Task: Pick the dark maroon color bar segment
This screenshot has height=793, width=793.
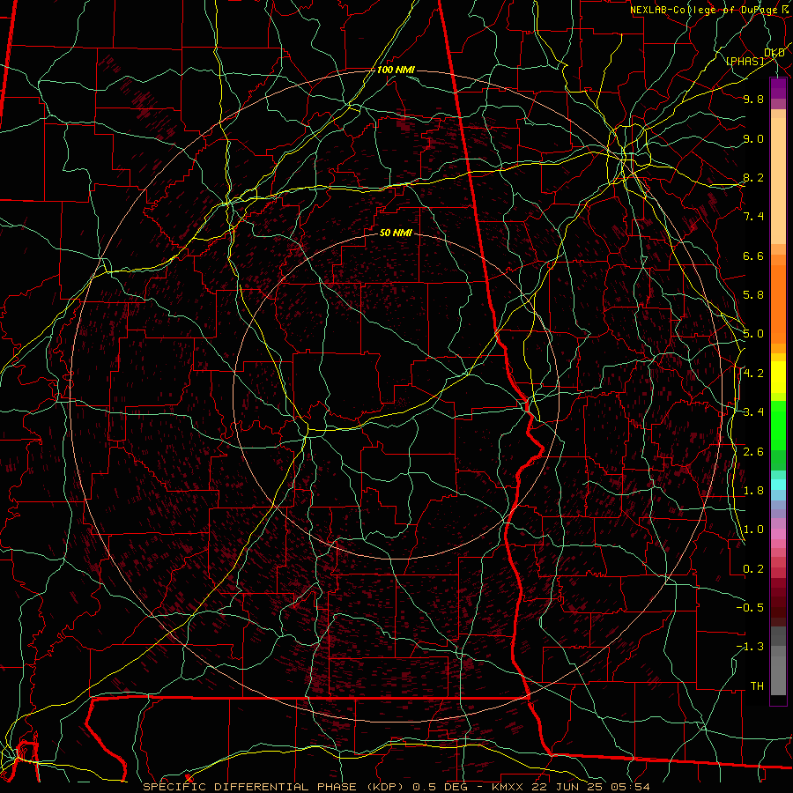Action: 778,602
